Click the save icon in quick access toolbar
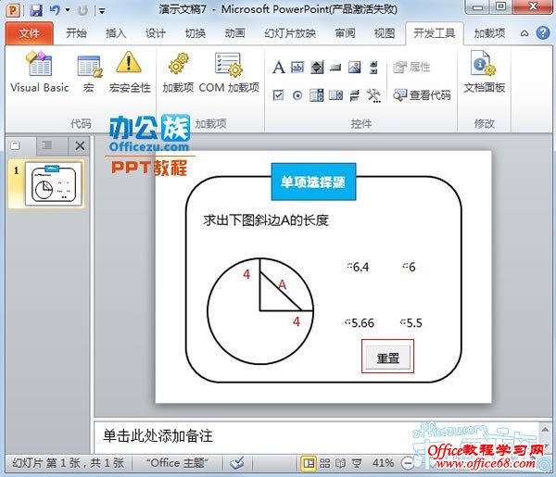The width and height of the screenshot is (556, 477). 36,10
